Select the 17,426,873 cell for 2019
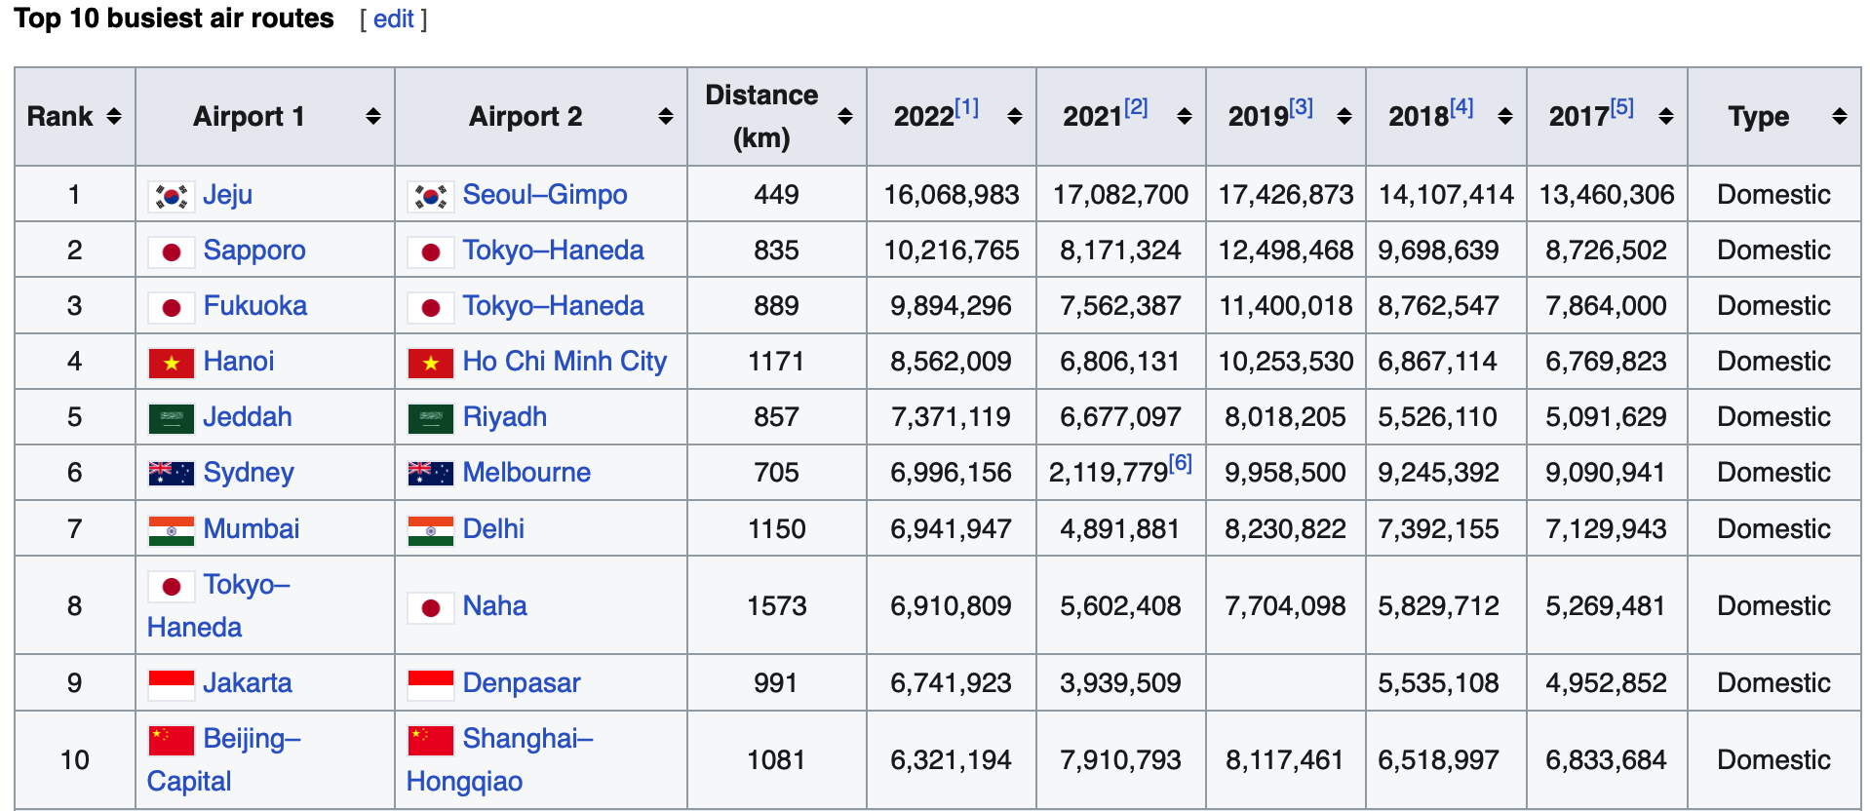 [x=1286, y=194]
